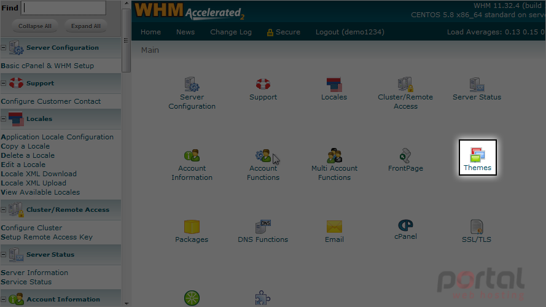Viewport: 546px width, 307px height.
Task: Click Secure in the top navigation
Action: [x=284, y=32]
